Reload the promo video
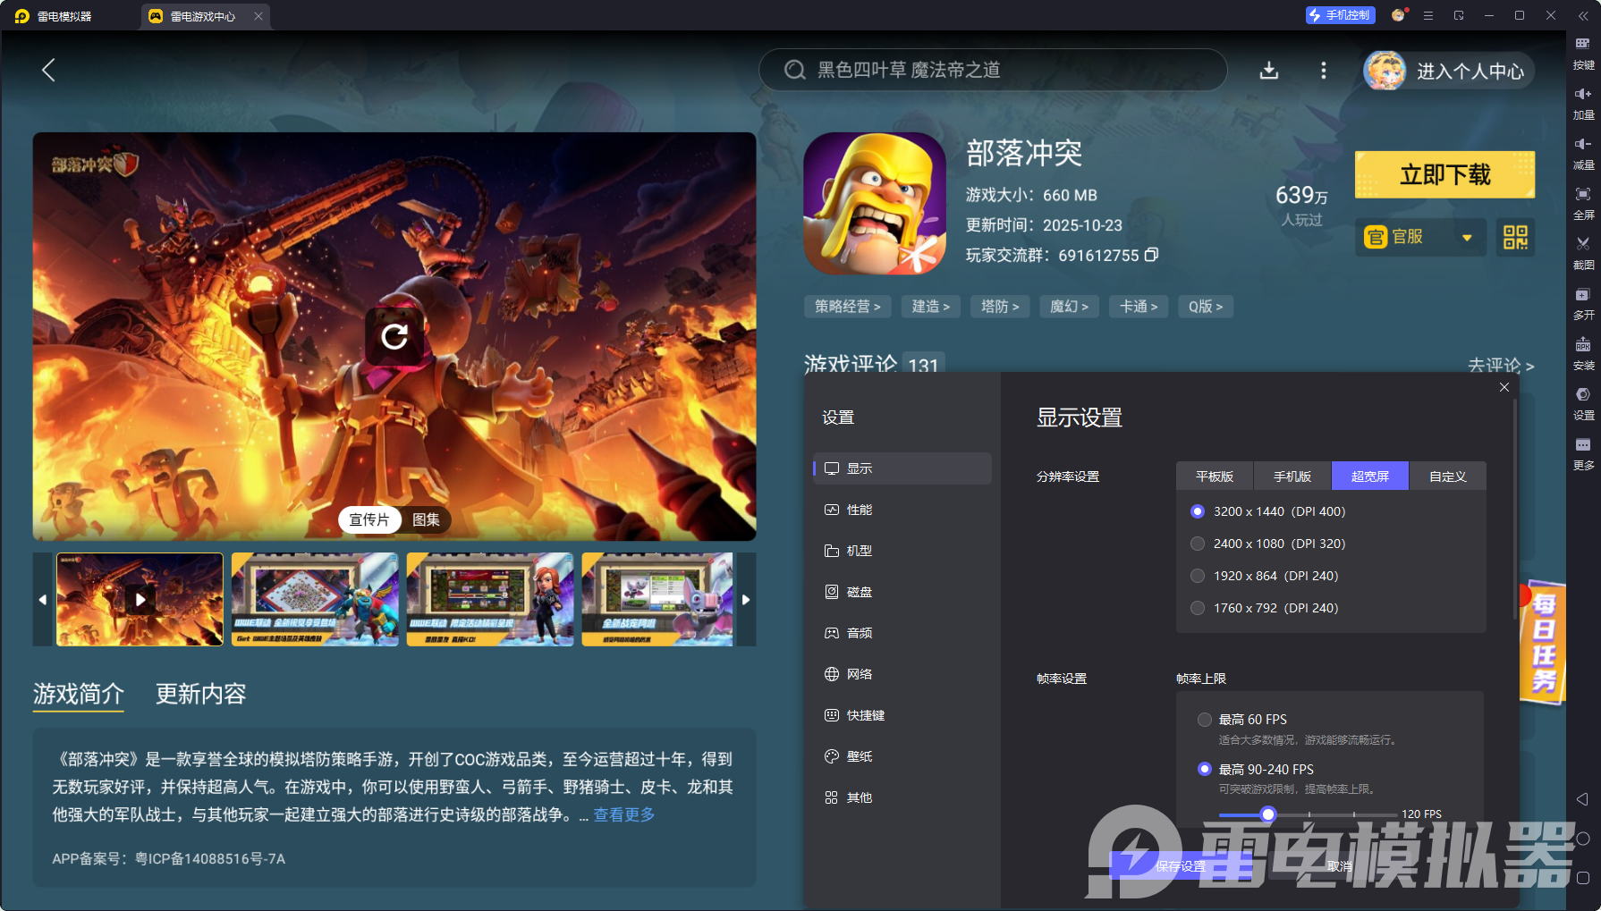 tap(394, 336)
